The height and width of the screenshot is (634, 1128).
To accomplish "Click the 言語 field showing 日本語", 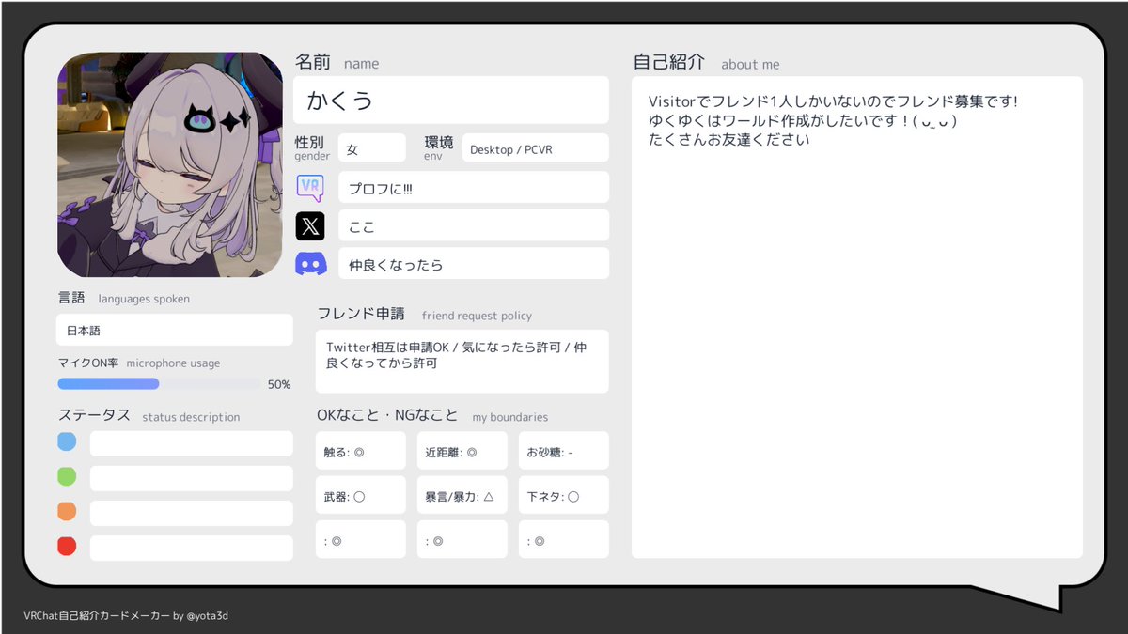I will point(174,330).
